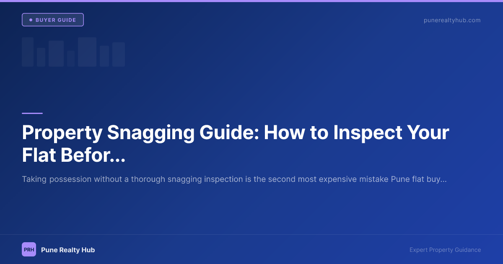Click the purple accent divider line
The width and height of the screenshot is (503, 264).
coord(32,112)
